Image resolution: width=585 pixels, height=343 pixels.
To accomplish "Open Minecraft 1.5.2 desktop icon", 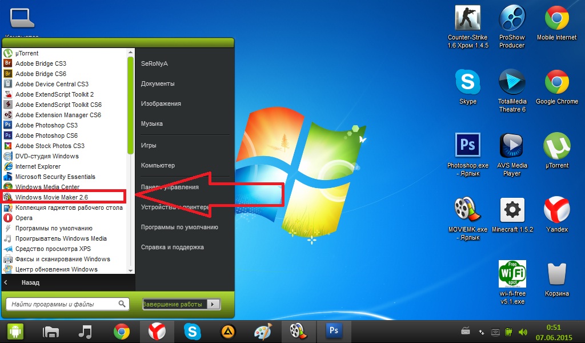I will 512,210.
